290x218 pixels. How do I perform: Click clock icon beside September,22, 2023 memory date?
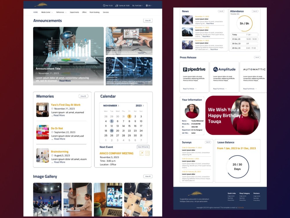coord(52,132)
